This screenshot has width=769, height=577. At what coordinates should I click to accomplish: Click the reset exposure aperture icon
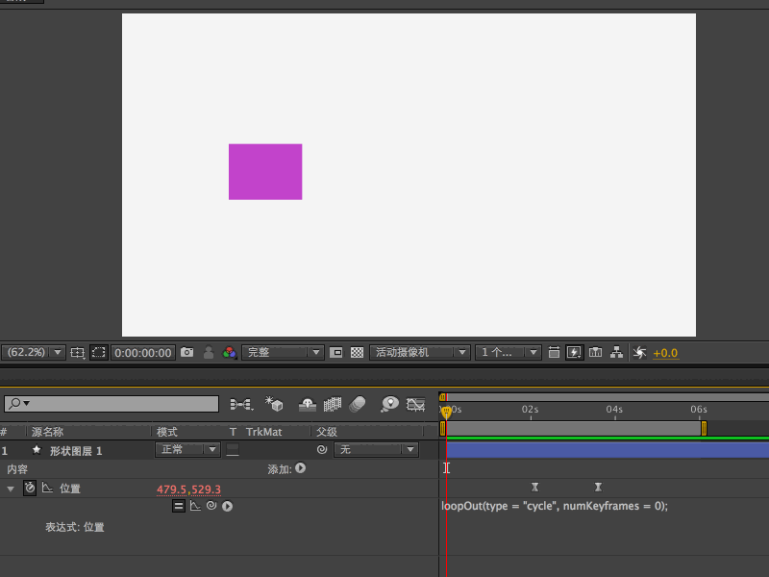(x=639, y=352)
